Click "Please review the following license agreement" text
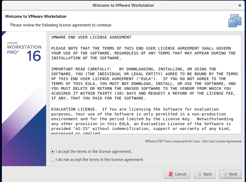 61,25
